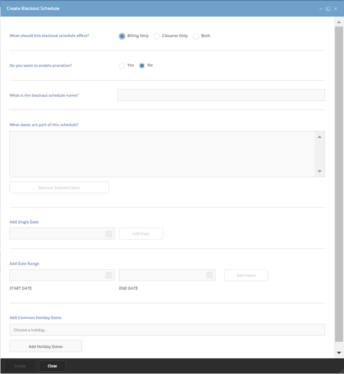Click the main dialog vertical scrollbar
This screenshot has height=374, width=344.
339,183
